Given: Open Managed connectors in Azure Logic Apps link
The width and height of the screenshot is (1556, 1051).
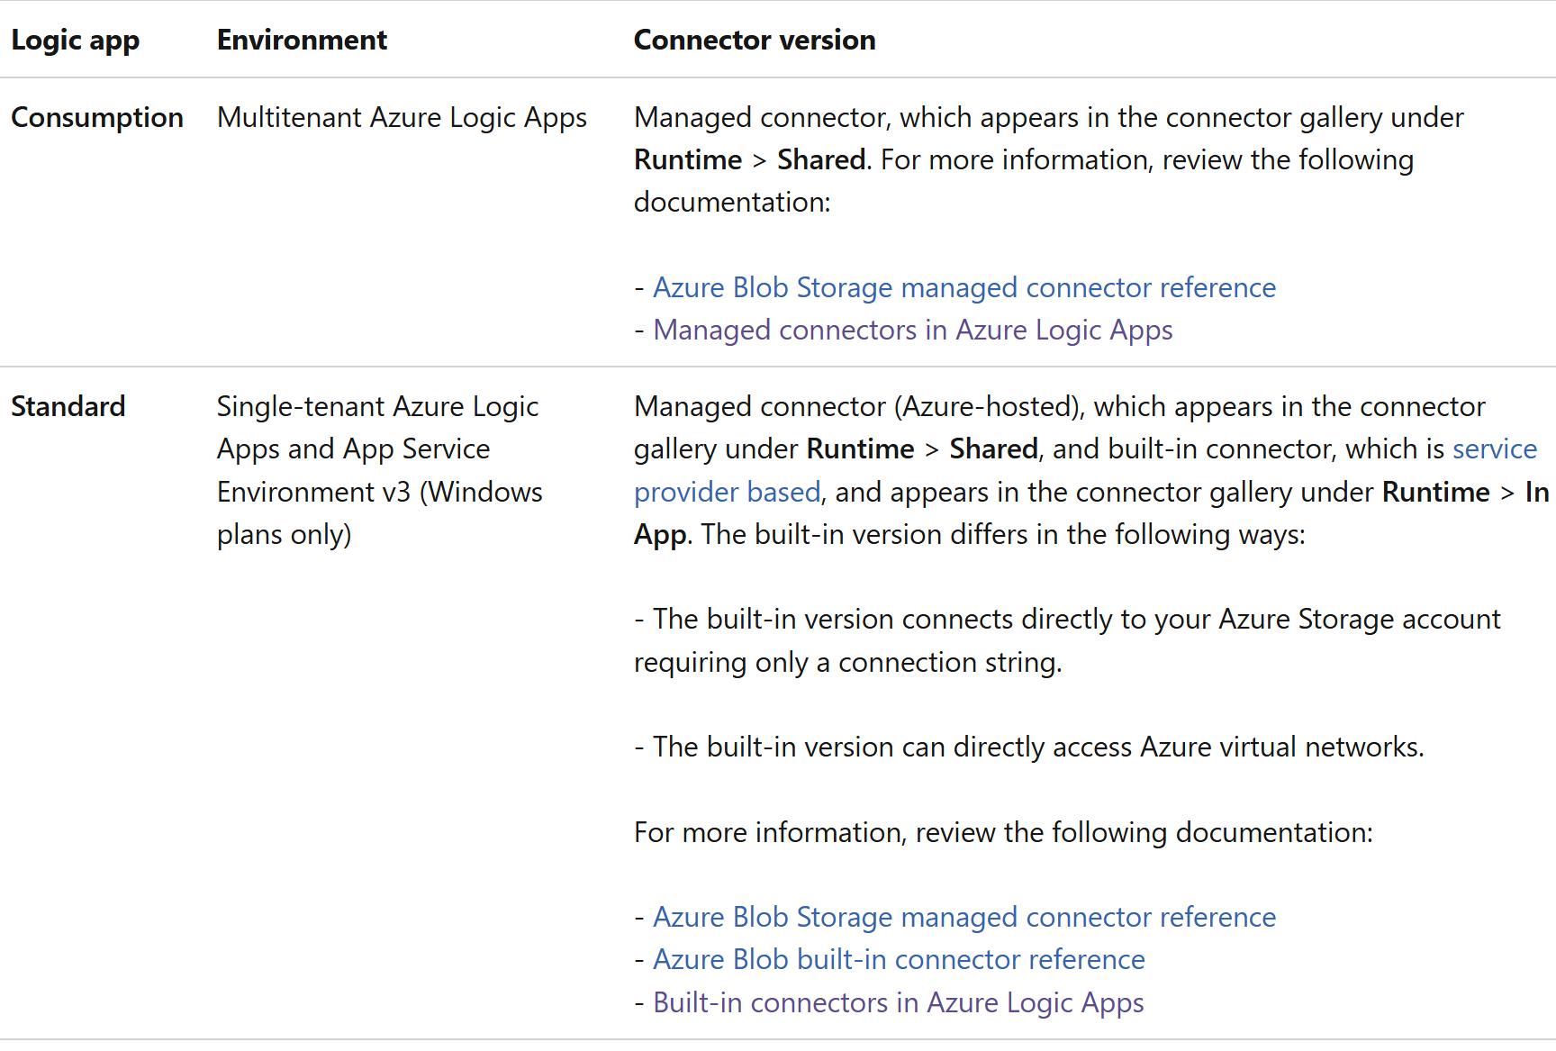Looking at the screenshot, I should 913,330.
